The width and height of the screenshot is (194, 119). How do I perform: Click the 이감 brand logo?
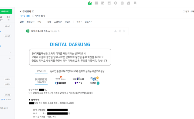pos(79,83)
